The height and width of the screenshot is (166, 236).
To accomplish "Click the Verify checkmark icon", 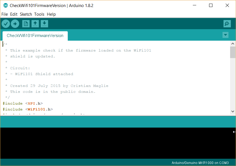I will pyautogui.click(x=6, y=24).
